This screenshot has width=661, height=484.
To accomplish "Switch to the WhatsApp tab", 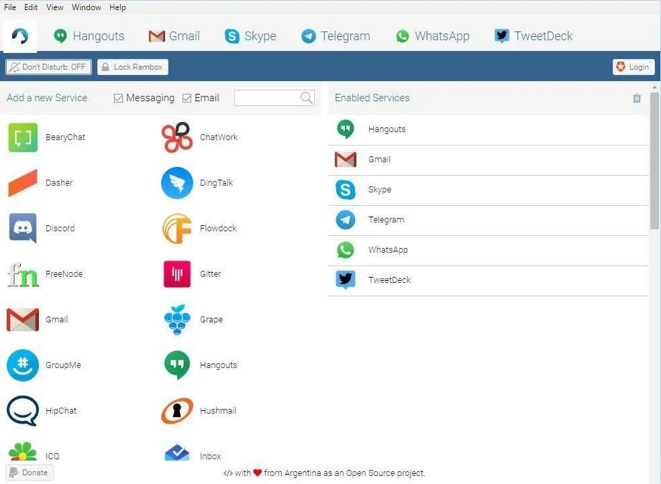I will 433,36.
